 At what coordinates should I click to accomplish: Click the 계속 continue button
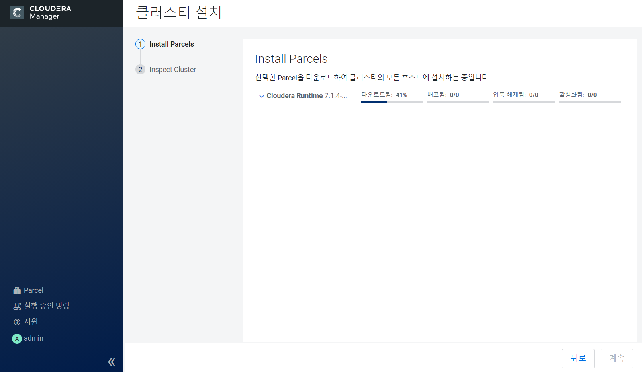click(617, 358)
